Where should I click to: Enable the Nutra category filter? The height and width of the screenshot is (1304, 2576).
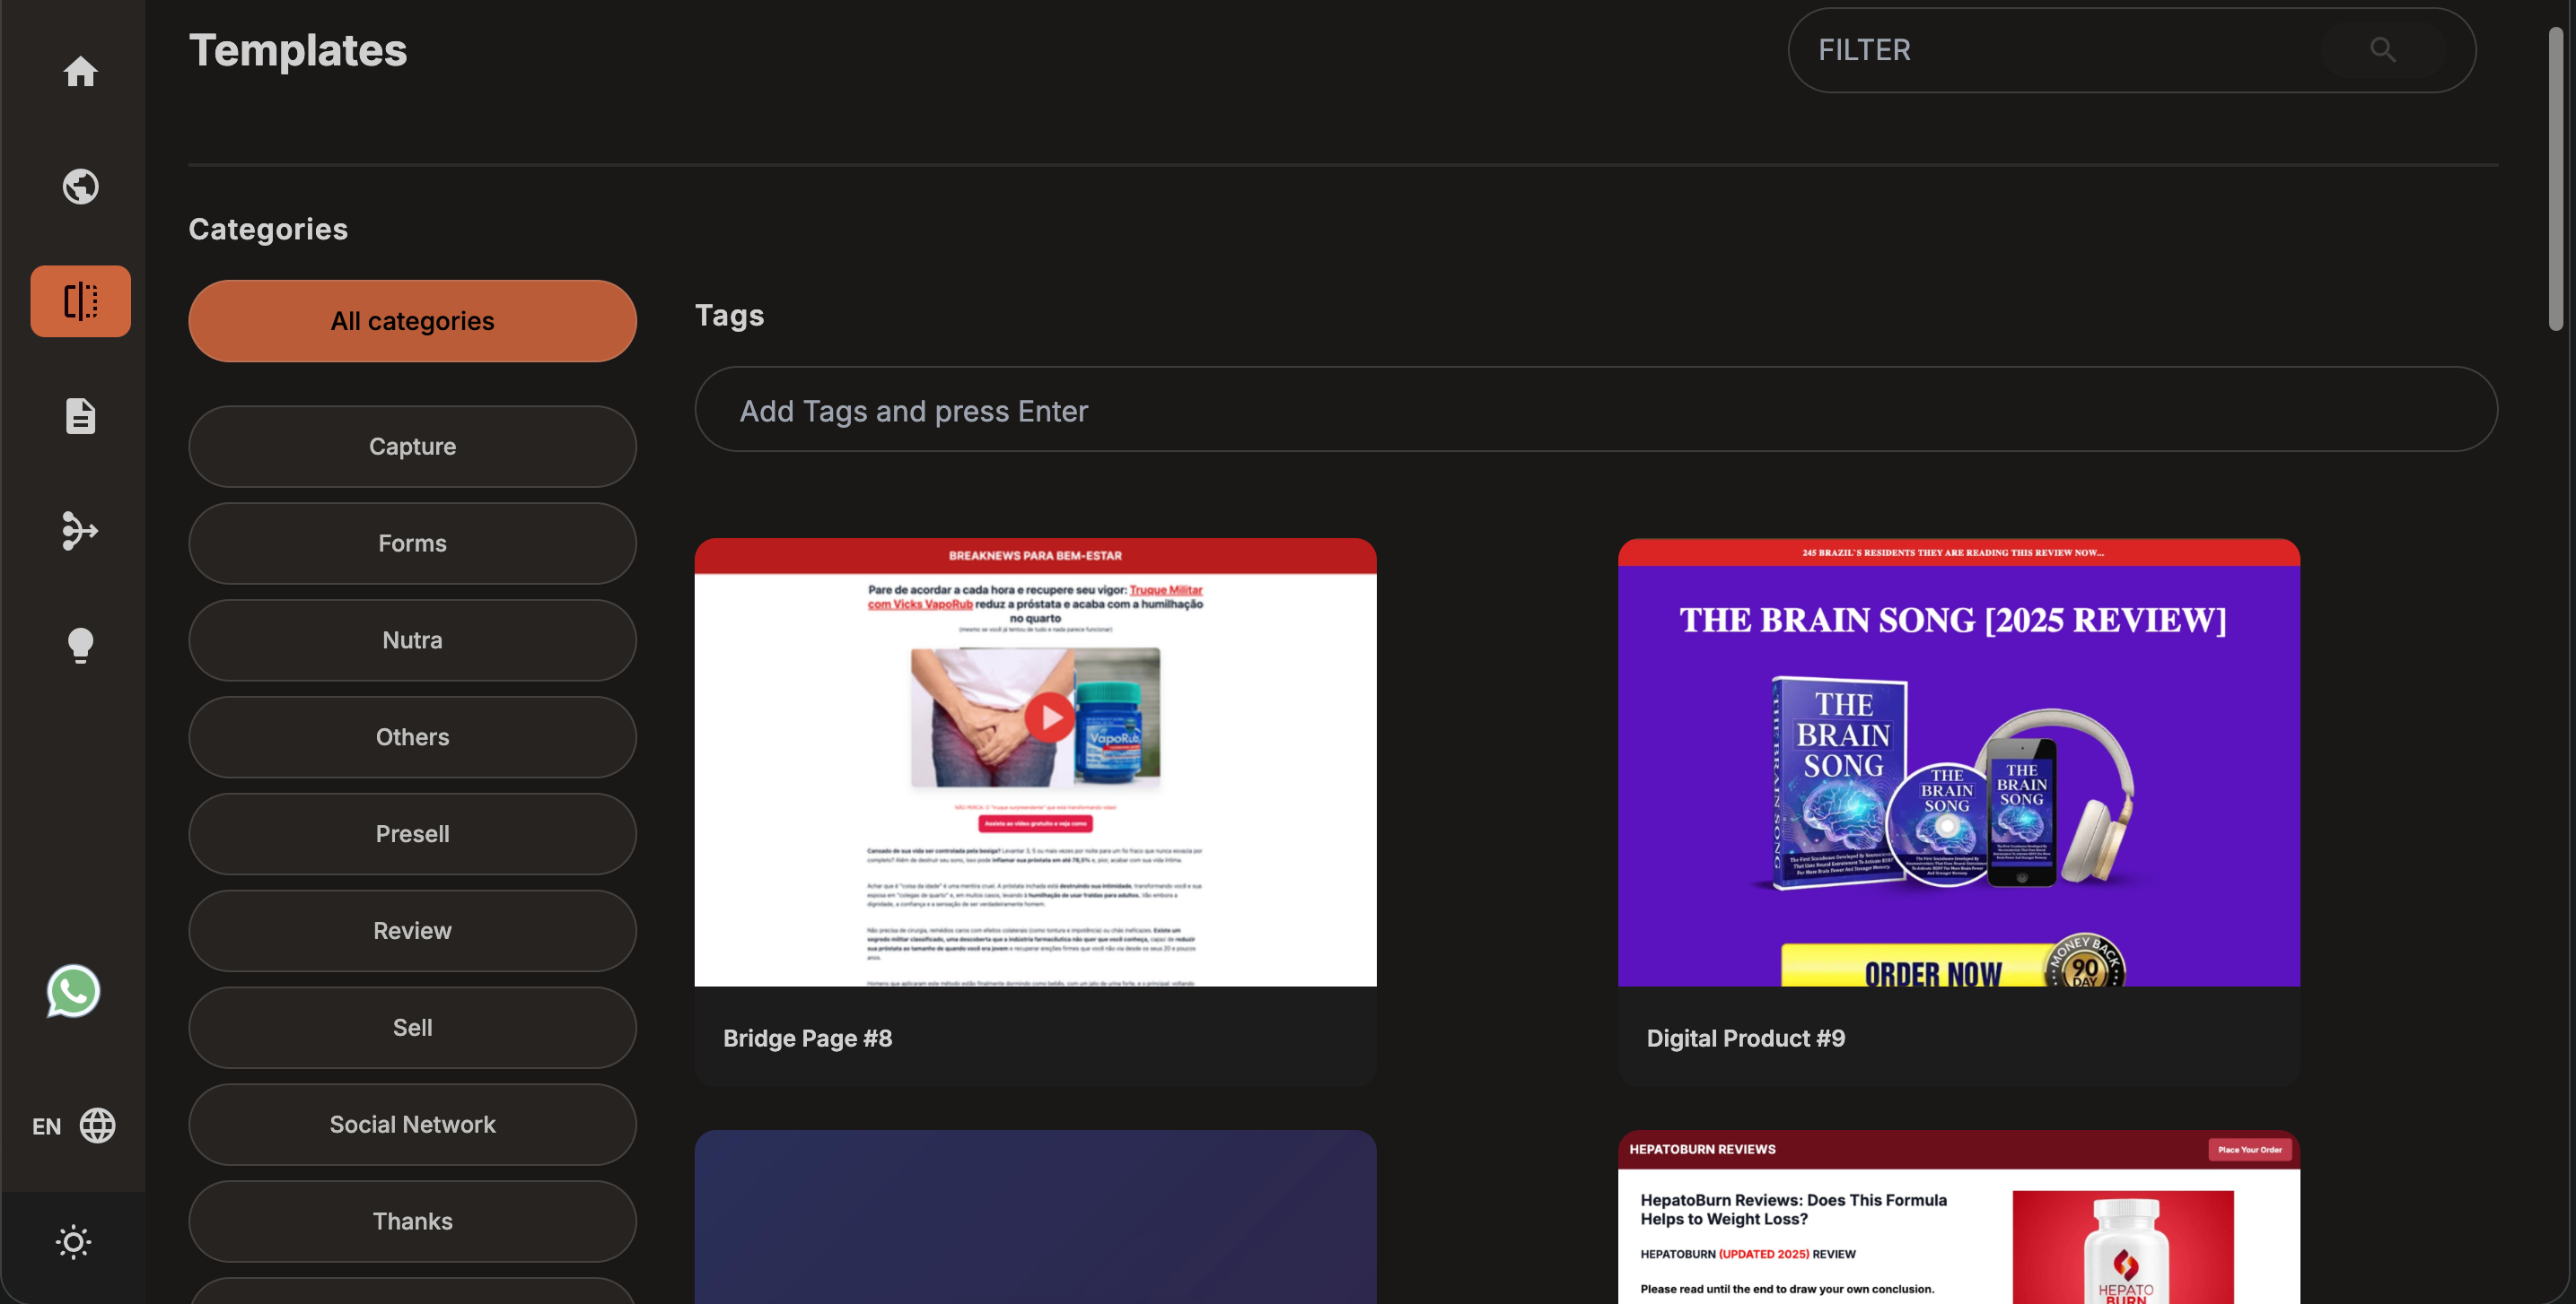(412, 639)
